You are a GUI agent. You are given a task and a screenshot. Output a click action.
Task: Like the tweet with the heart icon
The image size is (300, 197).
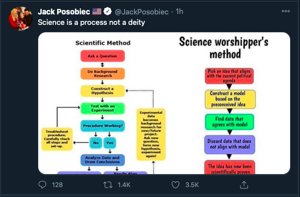175,185
